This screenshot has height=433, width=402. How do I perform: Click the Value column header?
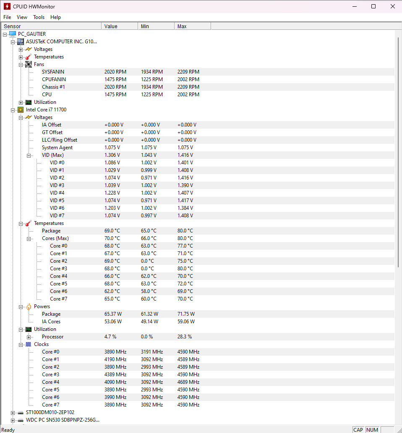pyautogui.click(x=120, y=26)
